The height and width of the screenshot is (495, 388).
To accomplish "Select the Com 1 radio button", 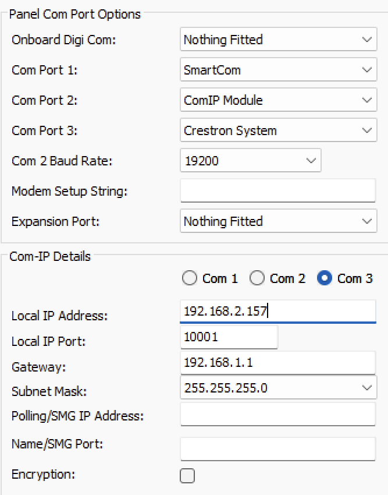I will tap(190, 278).
